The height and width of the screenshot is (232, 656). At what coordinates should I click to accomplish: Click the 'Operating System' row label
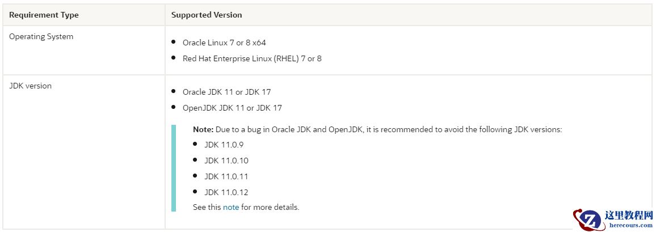[x=41, y=36]
